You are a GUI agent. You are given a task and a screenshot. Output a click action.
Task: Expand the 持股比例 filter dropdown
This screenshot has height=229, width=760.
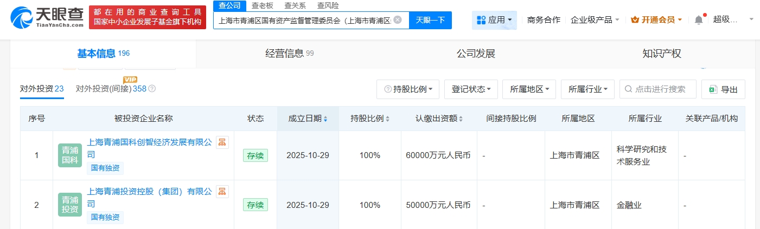(408, 89)
